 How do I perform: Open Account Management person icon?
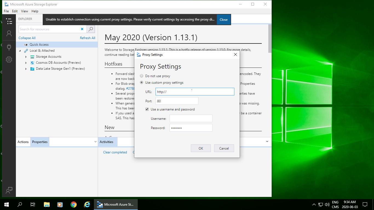(x=9, y=33)
